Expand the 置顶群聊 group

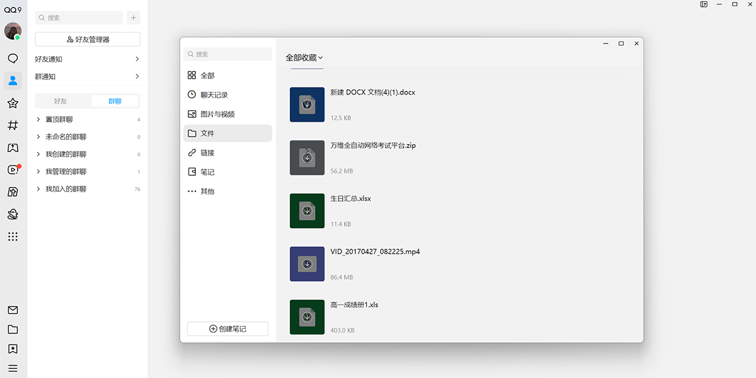pos(59,120)
